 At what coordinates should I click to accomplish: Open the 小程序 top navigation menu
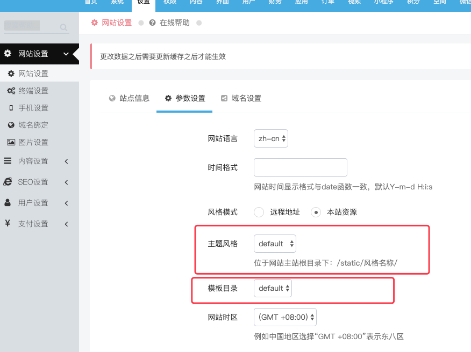tap(383, 2)
